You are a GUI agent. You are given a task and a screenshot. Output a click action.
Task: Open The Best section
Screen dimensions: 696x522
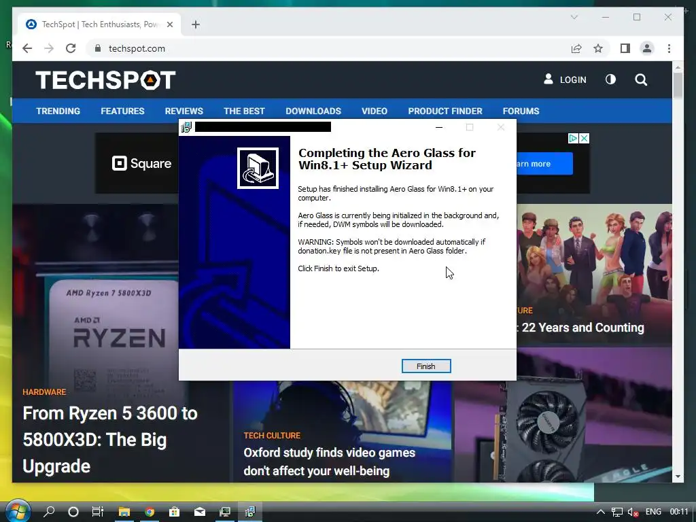244,111
